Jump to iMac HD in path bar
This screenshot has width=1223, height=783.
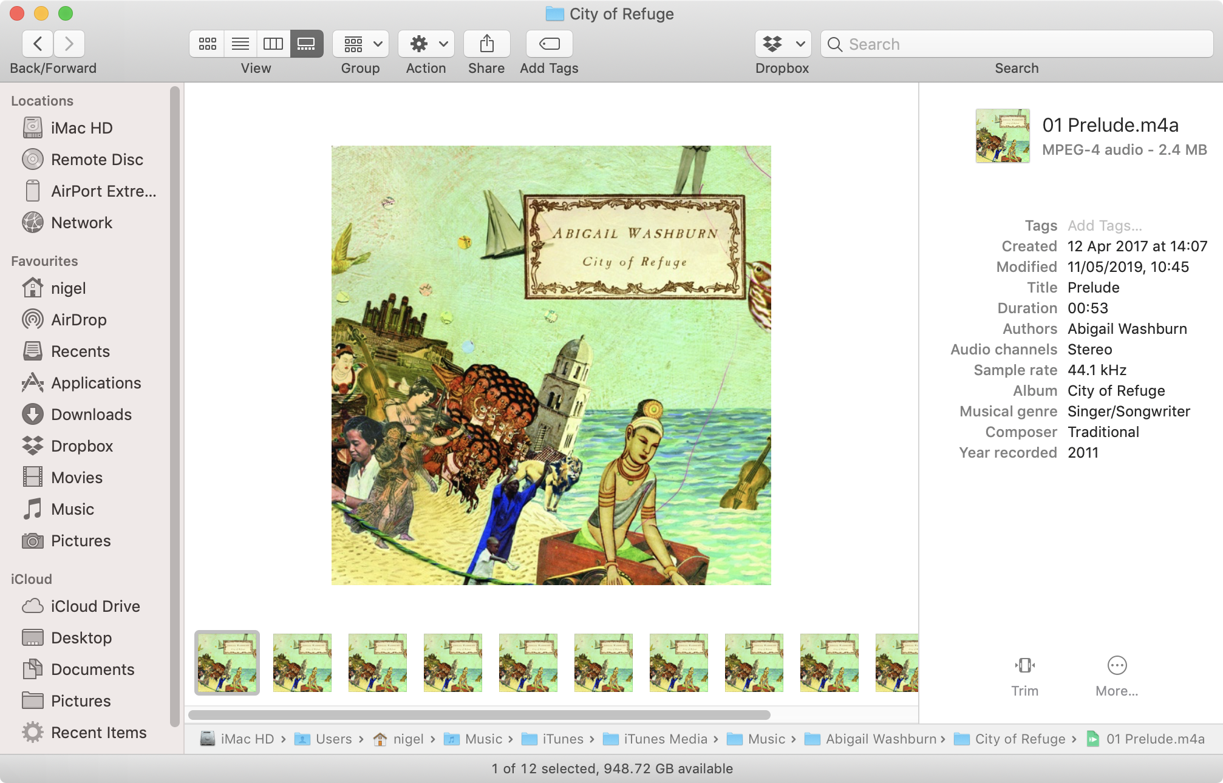[237, 739]
